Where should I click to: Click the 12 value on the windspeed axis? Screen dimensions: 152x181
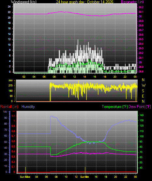pyautogui.click(x=9, y=39)
